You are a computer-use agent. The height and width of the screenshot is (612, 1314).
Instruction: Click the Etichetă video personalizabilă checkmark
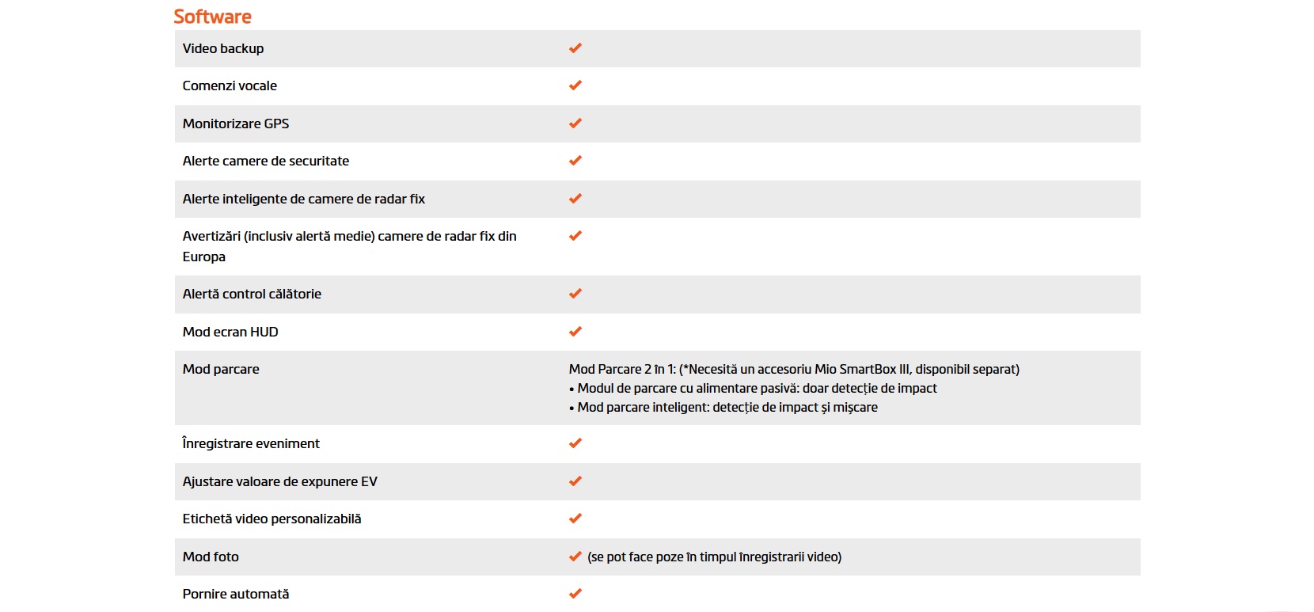(x=575, y=519)
